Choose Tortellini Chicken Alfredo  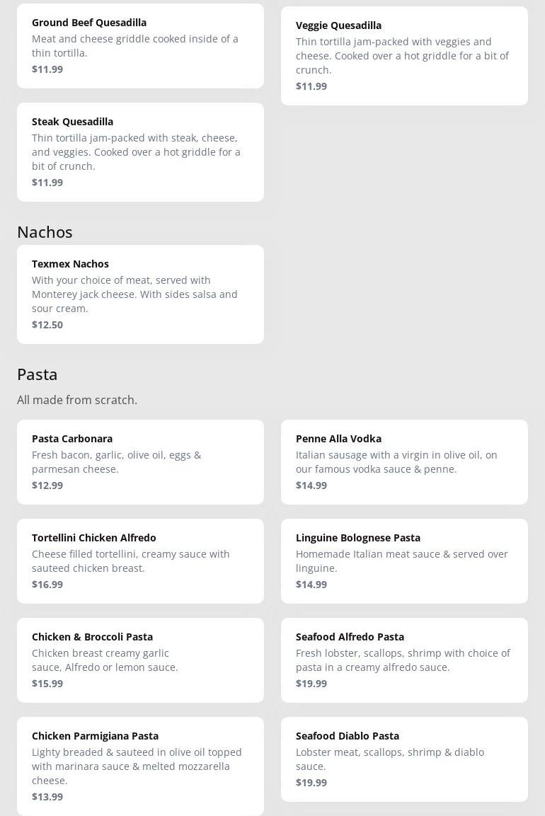[140, 561]
